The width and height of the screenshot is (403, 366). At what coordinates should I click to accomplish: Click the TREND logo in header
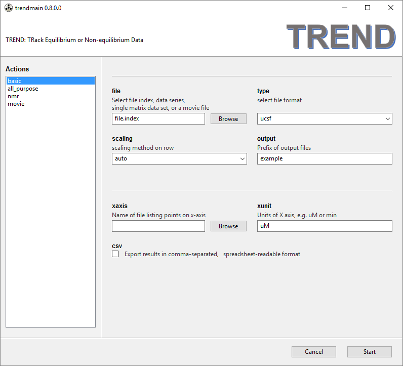[x=341, y=37]
